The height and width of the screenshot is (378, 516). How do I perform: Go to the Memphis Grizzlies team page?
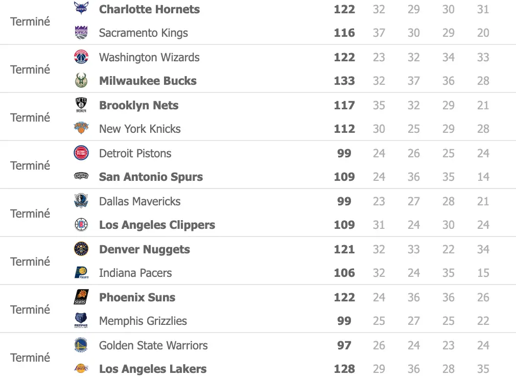click(x=143, y=321)
